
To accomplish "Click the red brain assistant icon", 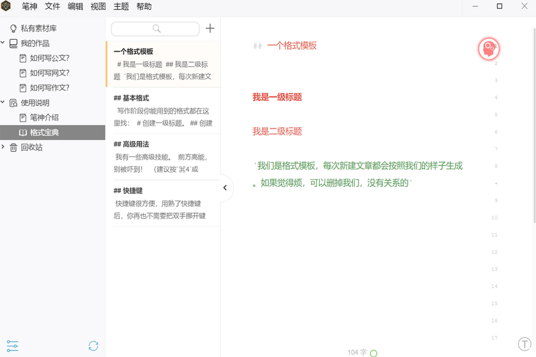I will tap(489, 49).
